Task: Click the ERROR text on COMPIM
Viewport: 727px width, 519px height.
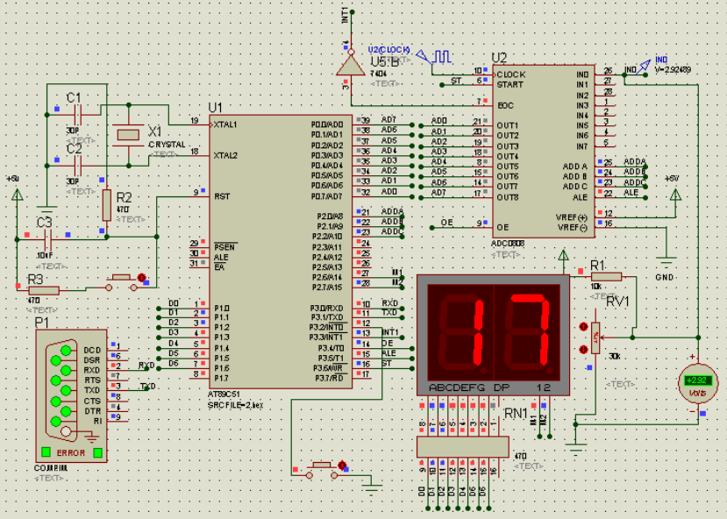Action: pyautogui.click(x=71, y=452)
